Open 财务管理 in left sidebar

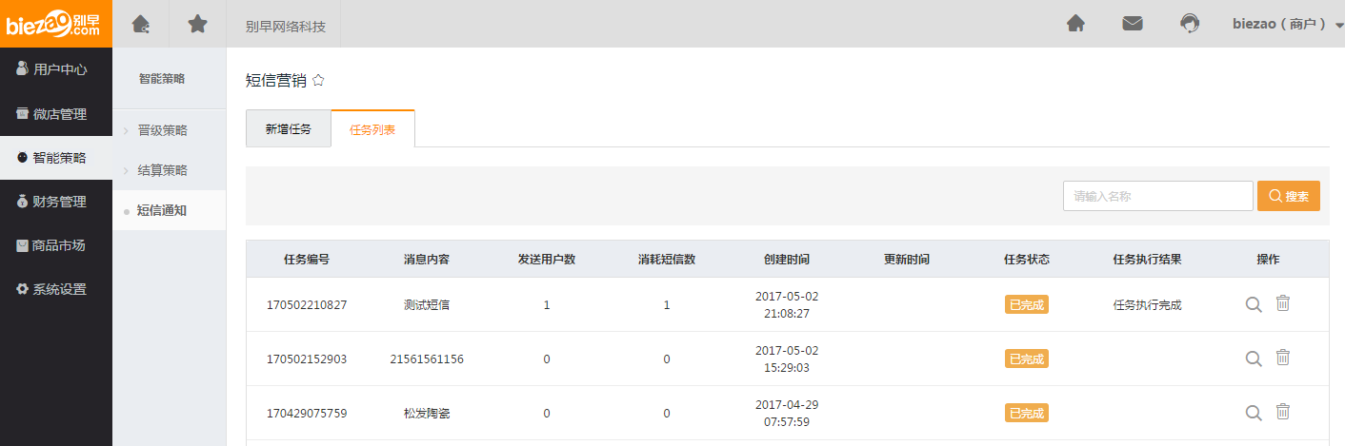pos(58,202)
